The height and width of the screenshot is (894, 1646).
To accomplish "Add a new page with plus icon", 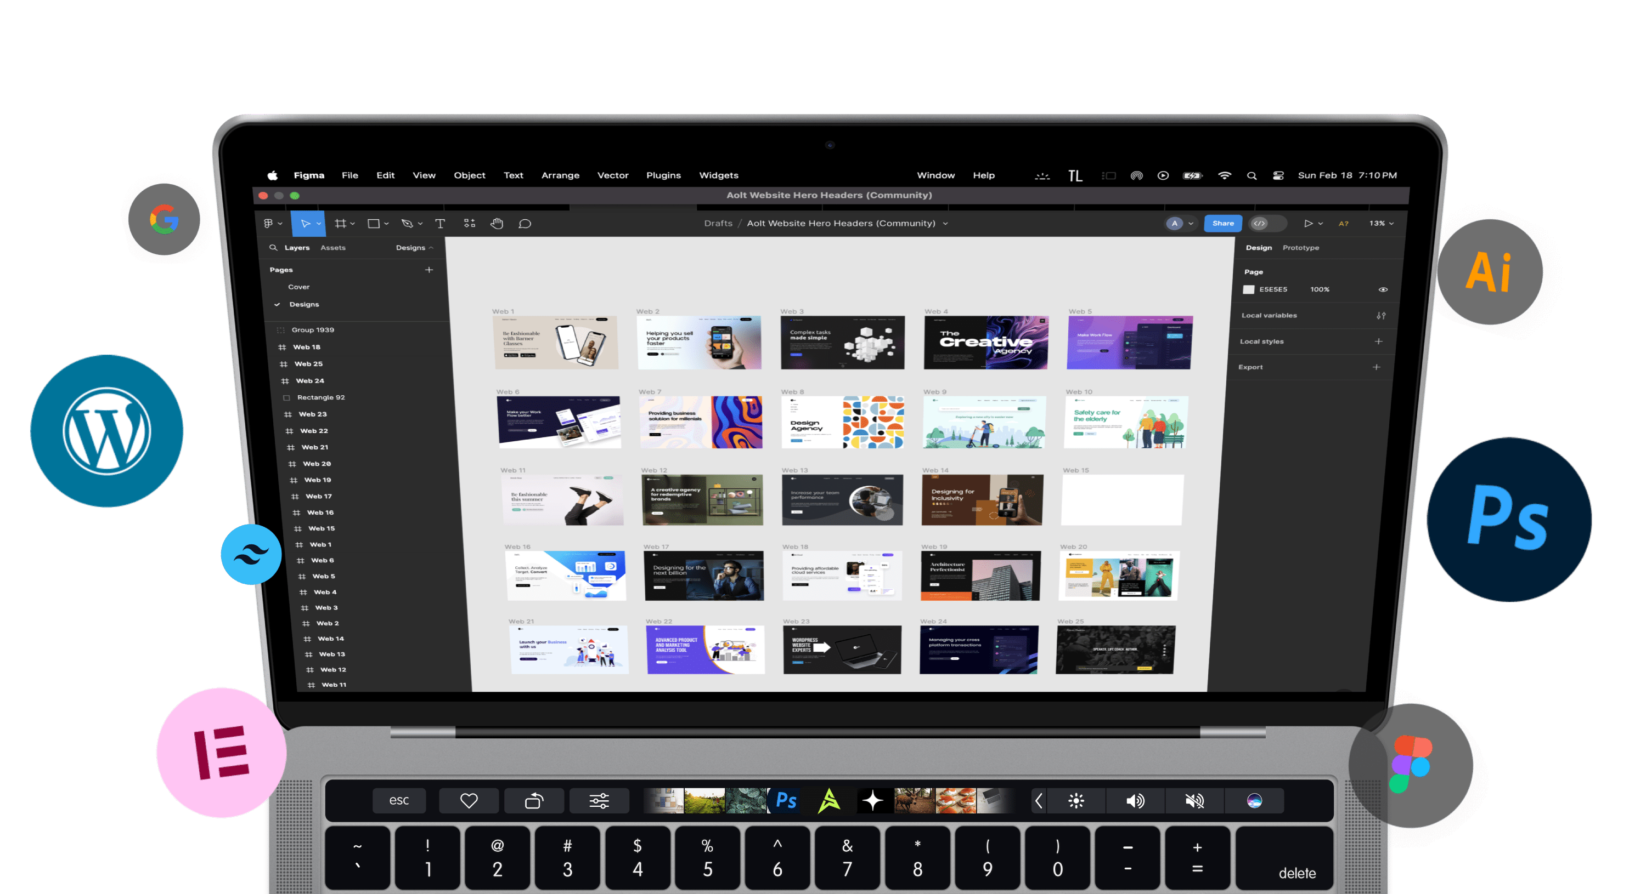I will point(430,270).
